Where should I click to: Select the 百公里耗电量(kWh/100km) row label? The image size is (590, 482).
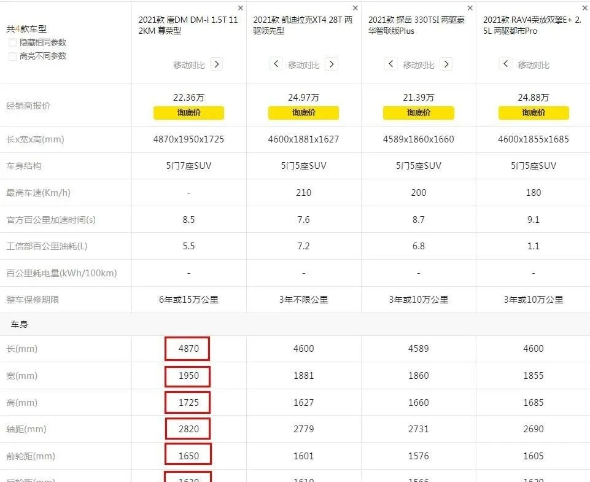click(61, 273)
